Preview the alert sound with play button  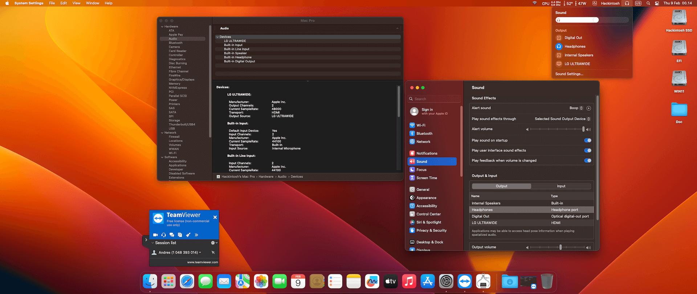coord(588,108)
